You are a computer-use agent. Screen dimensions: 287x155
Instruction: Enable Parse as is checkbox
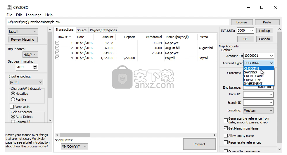(x=12, y=107)
